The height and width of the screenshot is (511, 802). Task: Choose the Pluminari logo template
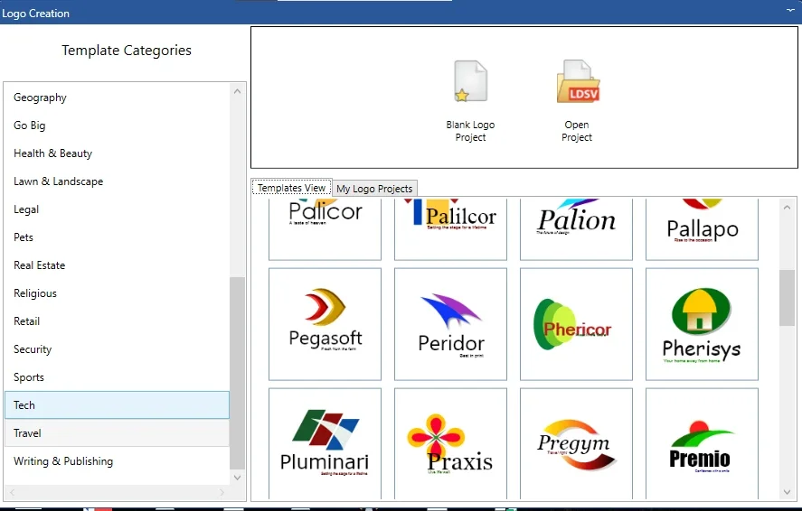click(x=325, y=443)
